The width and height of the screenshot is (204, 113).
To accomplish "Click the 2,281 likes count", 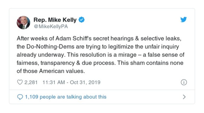I will [x=31, y=82].
